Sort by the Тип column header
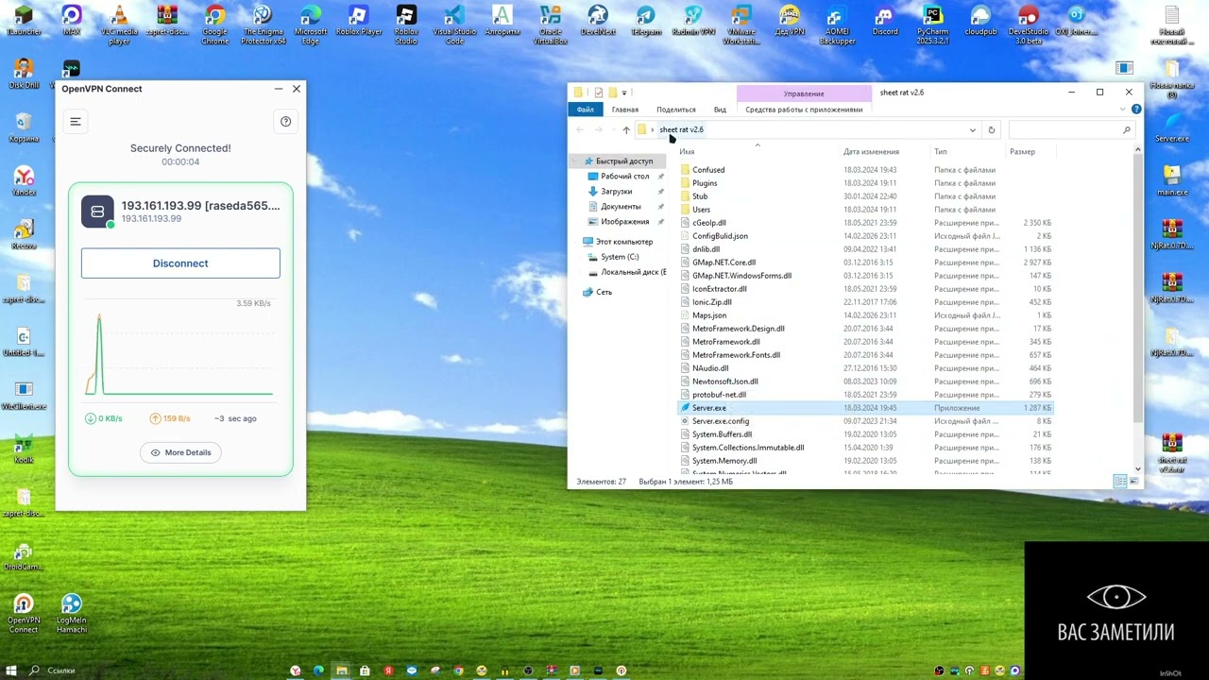The width and height of the screenshot is (1209, 680). point(941,151)
